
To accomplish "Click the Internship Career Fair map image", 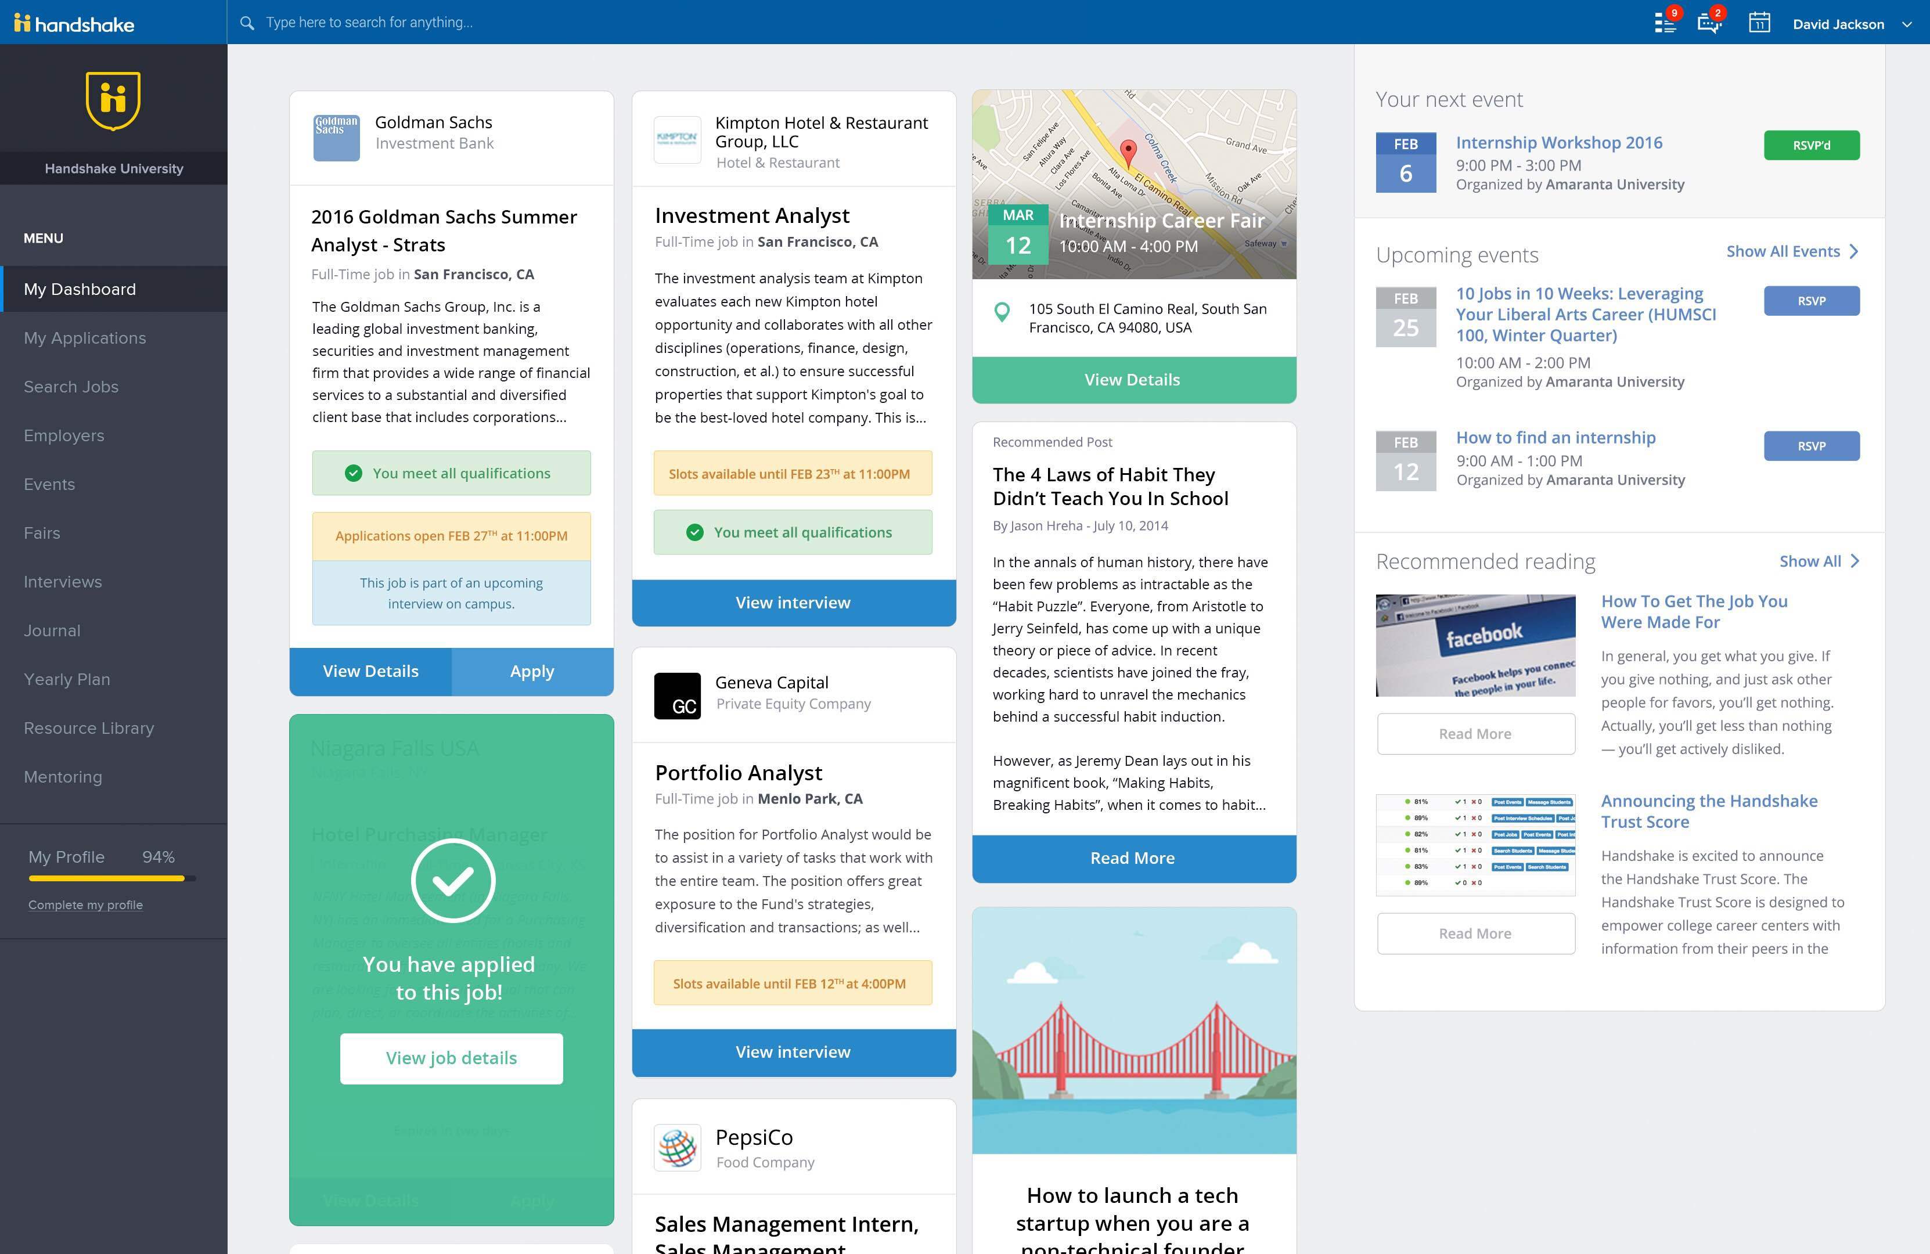I will tap(1134, 184).
